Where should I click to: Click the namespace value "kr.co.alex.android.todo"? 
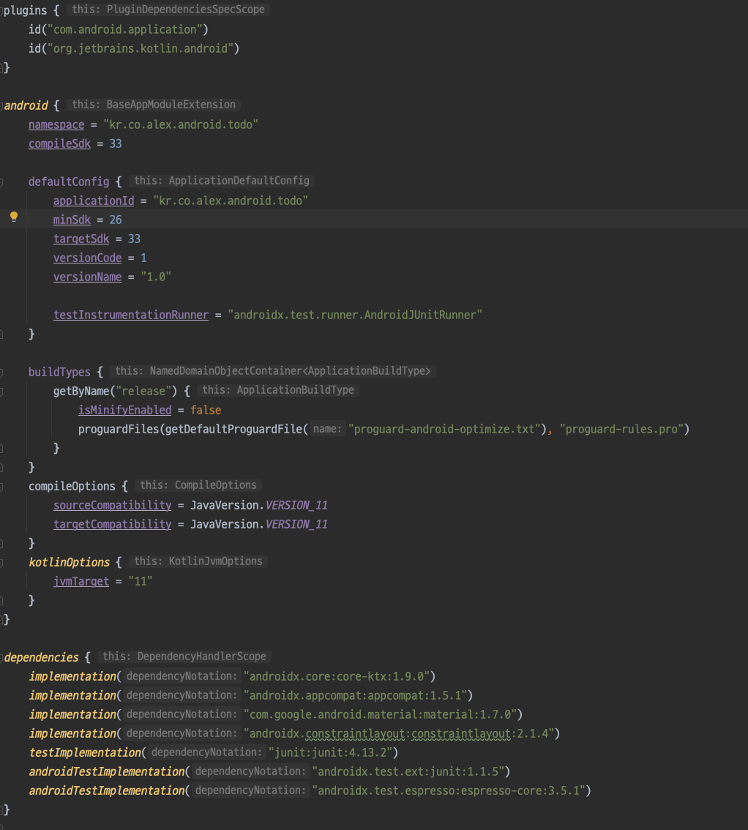coord(181,125)
